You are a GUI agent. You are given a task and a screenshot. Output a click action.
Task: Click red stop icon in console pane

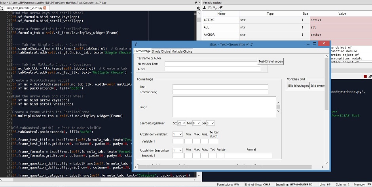coord(365,76)
